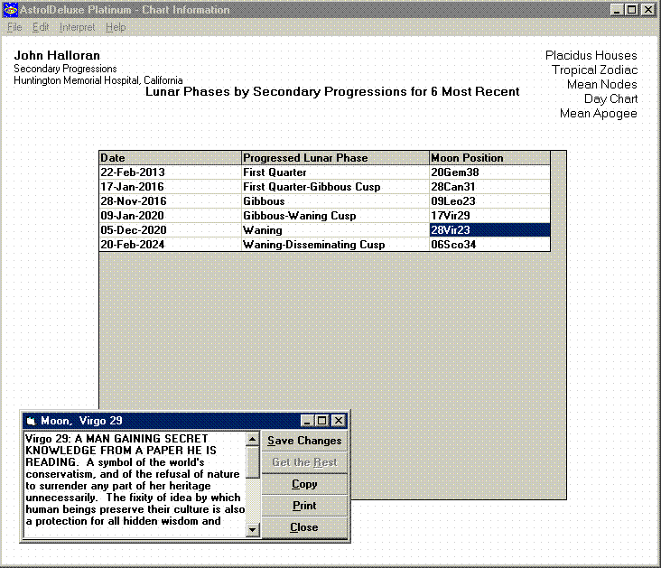Click the Copy button

pyautogui.click(x=304, y=484)
